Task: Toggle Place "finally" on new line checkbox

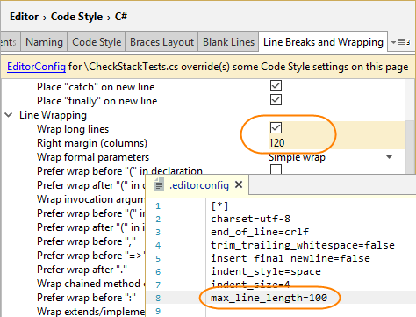Action: [x=276, y=100]
